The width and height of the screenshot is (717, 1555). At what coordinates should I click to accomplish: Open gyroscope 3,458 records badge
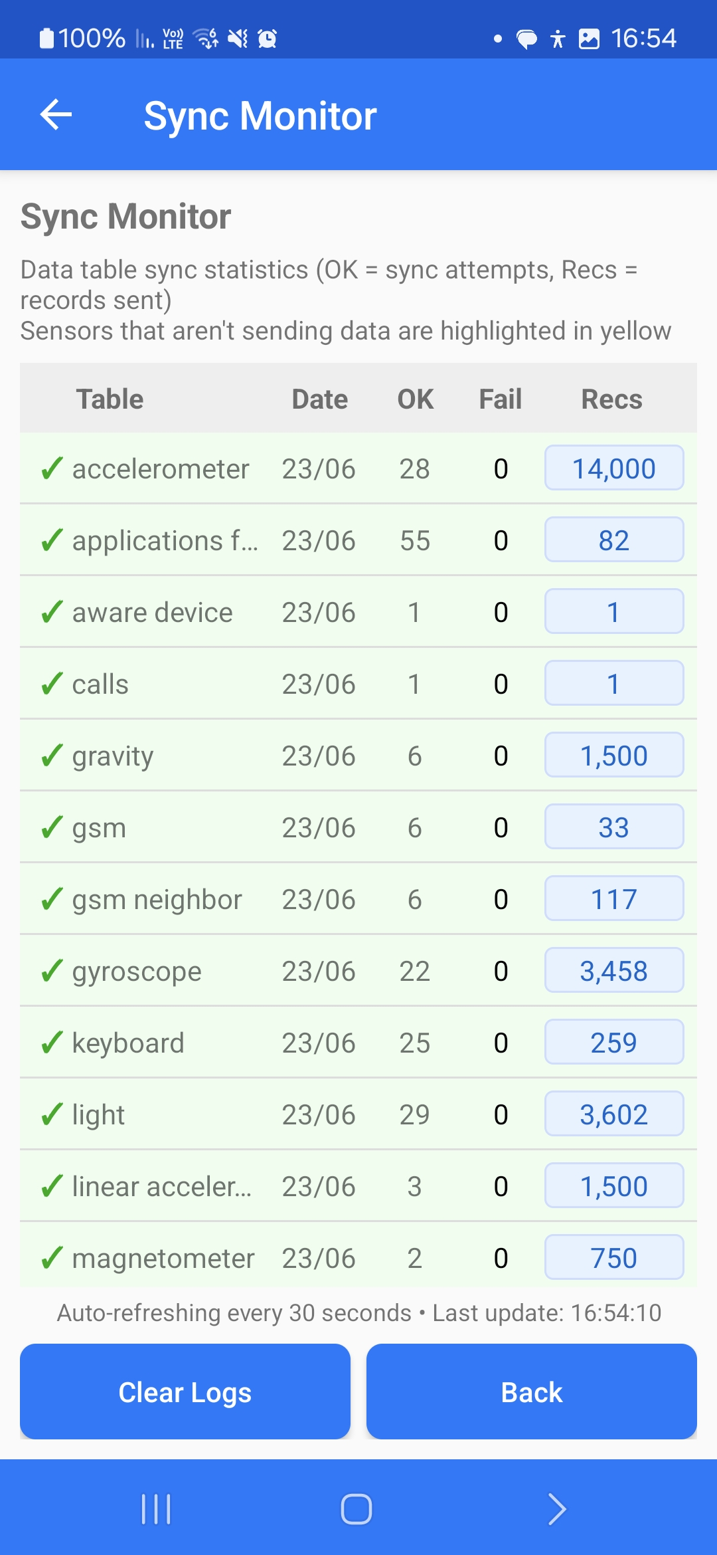pyautogui.click(x=614, y=971)
